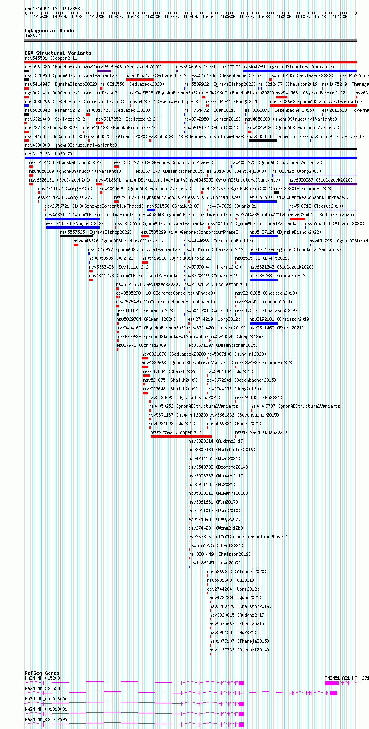Click the blue nsv6321343 Sedlazeck2020 bar
The image size is (369, 729).
(x=264, y=271)
